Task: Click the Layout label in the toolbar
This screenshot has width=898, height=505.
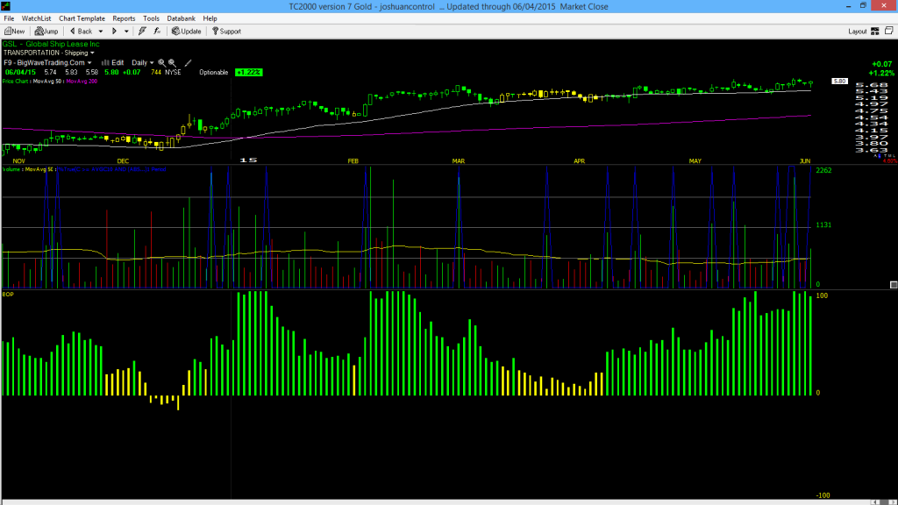Action: tap(858, 32)
